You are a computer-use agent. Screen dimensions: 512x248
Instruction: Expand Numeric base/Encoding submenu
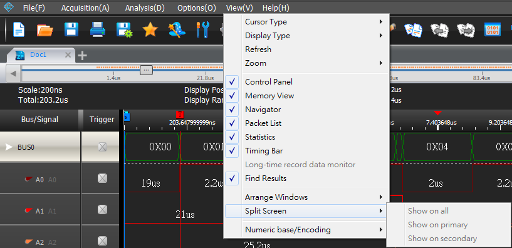pos(306,230)
